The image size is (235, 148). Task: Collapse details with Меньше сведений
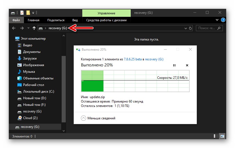(x=98, y=118)
